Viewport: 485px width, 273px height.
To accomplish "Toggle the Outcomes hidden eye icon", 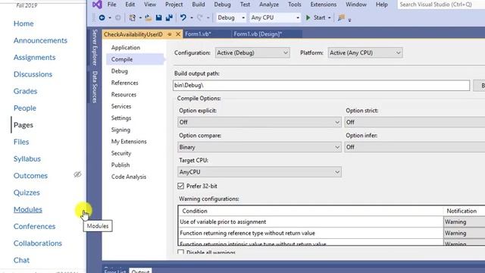I will point(77,174).
